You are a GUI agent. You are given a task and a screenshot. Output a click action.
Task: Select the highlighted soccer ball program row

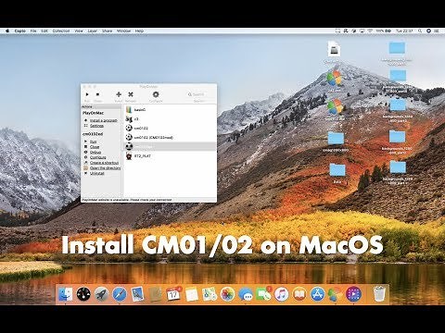[x=170, y=146]
